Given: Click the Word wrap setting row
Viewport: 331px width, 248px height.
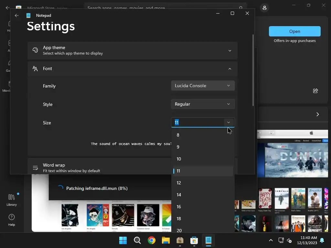Looking at the screenshot, I should coord(100,166).
